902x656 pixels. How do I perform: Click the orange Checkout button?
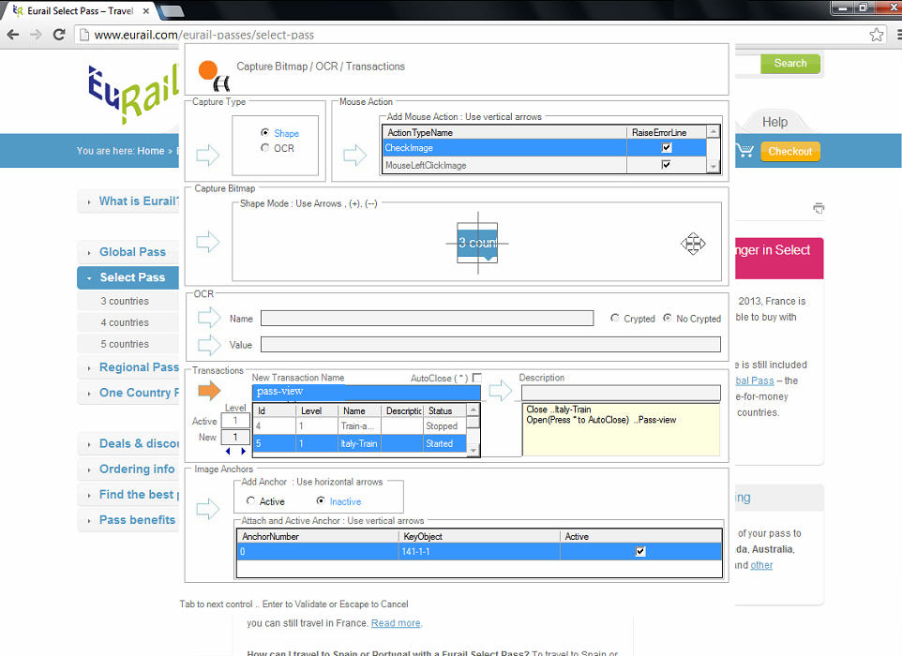789,151
